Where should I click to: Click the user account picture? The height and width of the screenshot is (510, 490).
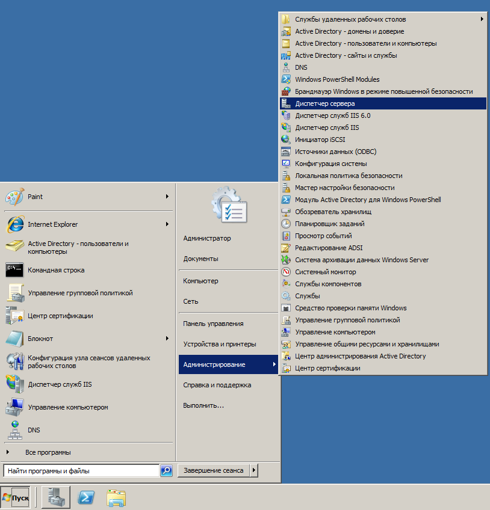(229, 204)
